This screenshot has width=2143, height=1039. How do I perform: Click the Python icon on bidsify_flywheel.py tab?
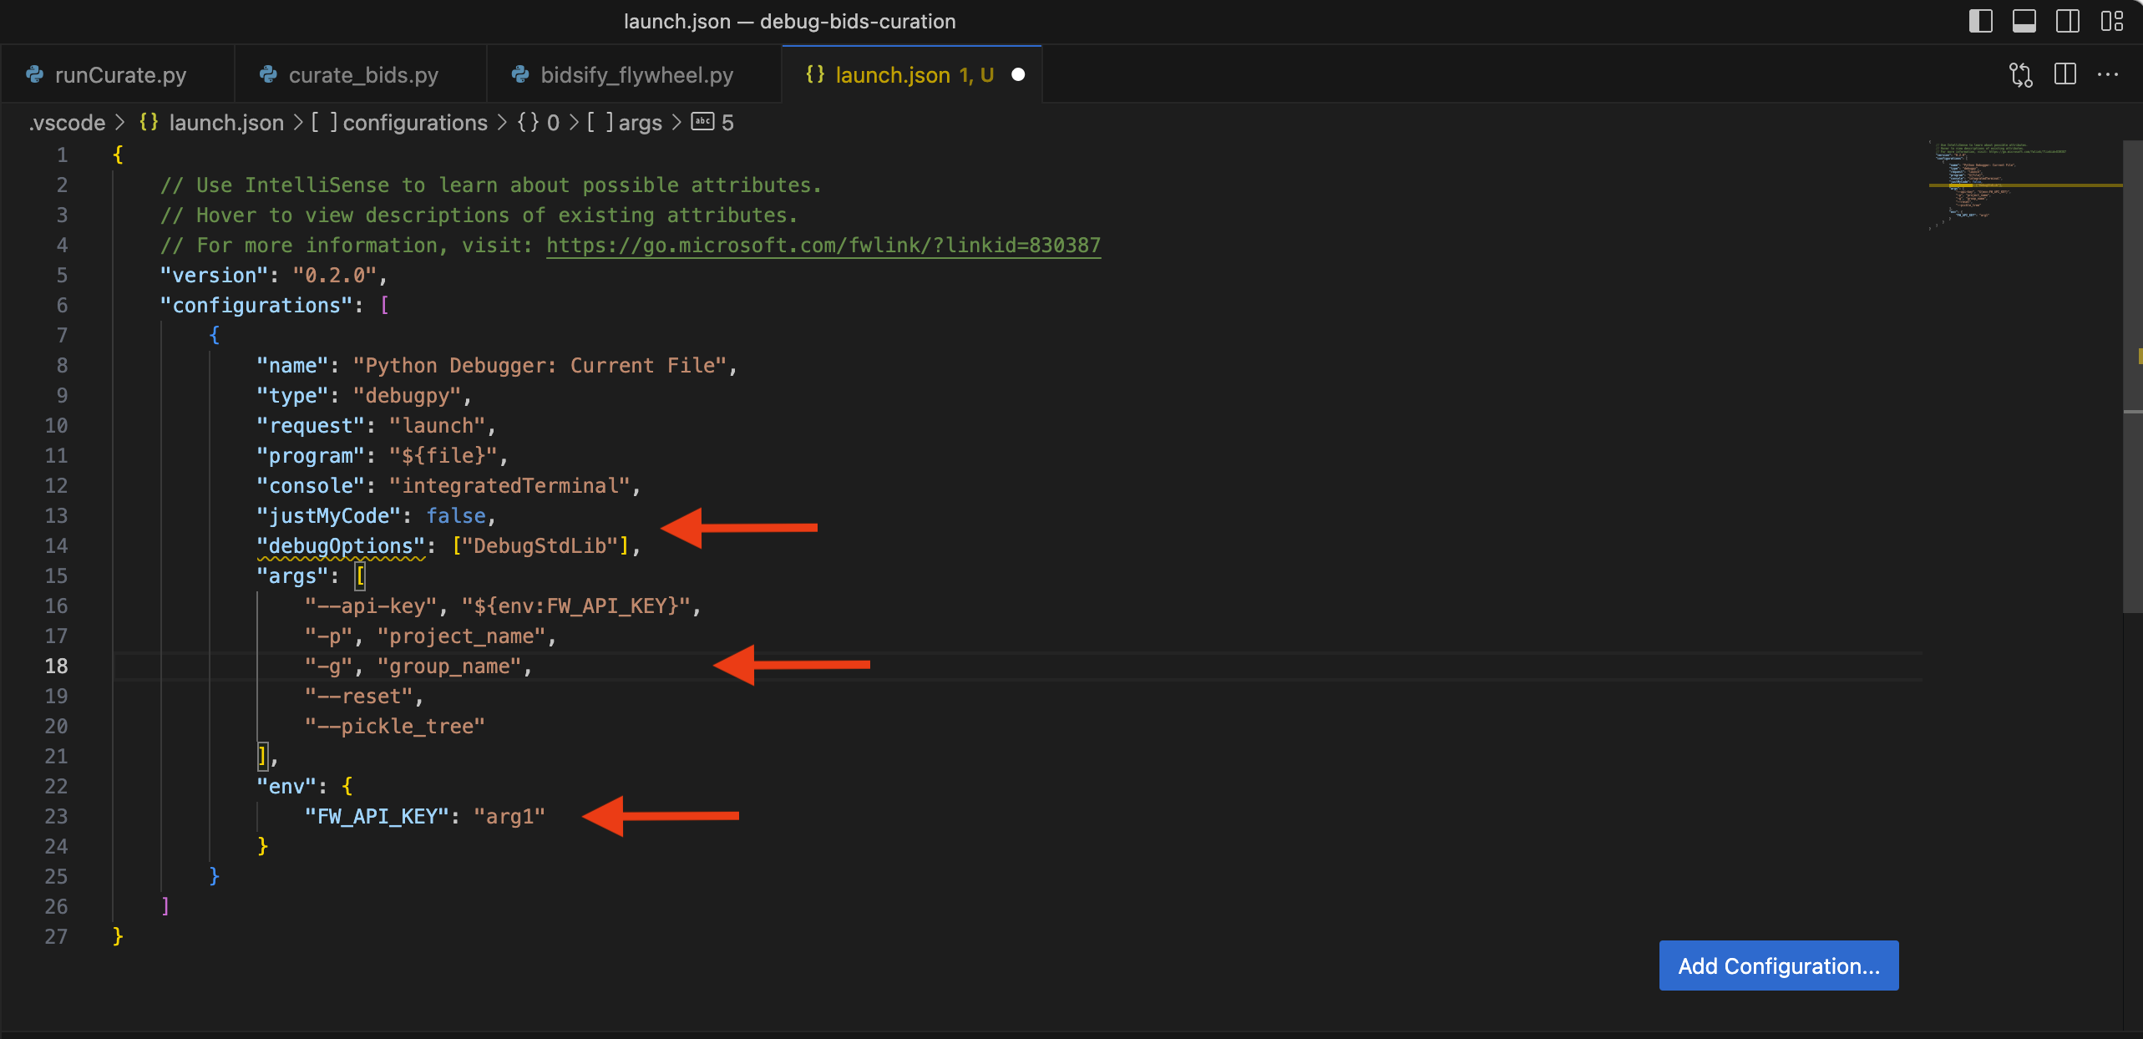(x=520, y=74)
